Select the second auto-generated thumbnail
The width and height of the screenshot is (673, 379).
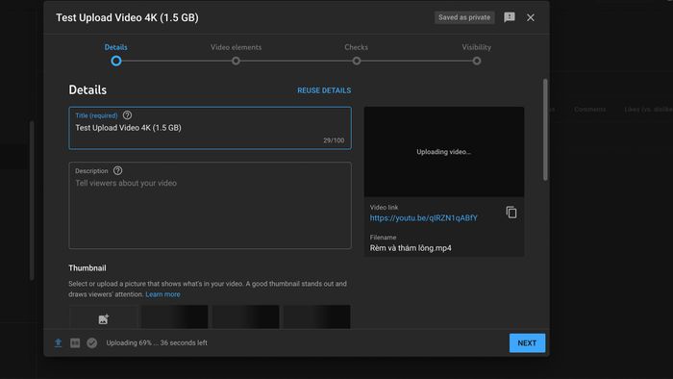coord(245,316)
